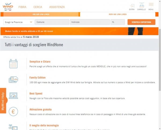Click the Wind logo

[8, 7]
